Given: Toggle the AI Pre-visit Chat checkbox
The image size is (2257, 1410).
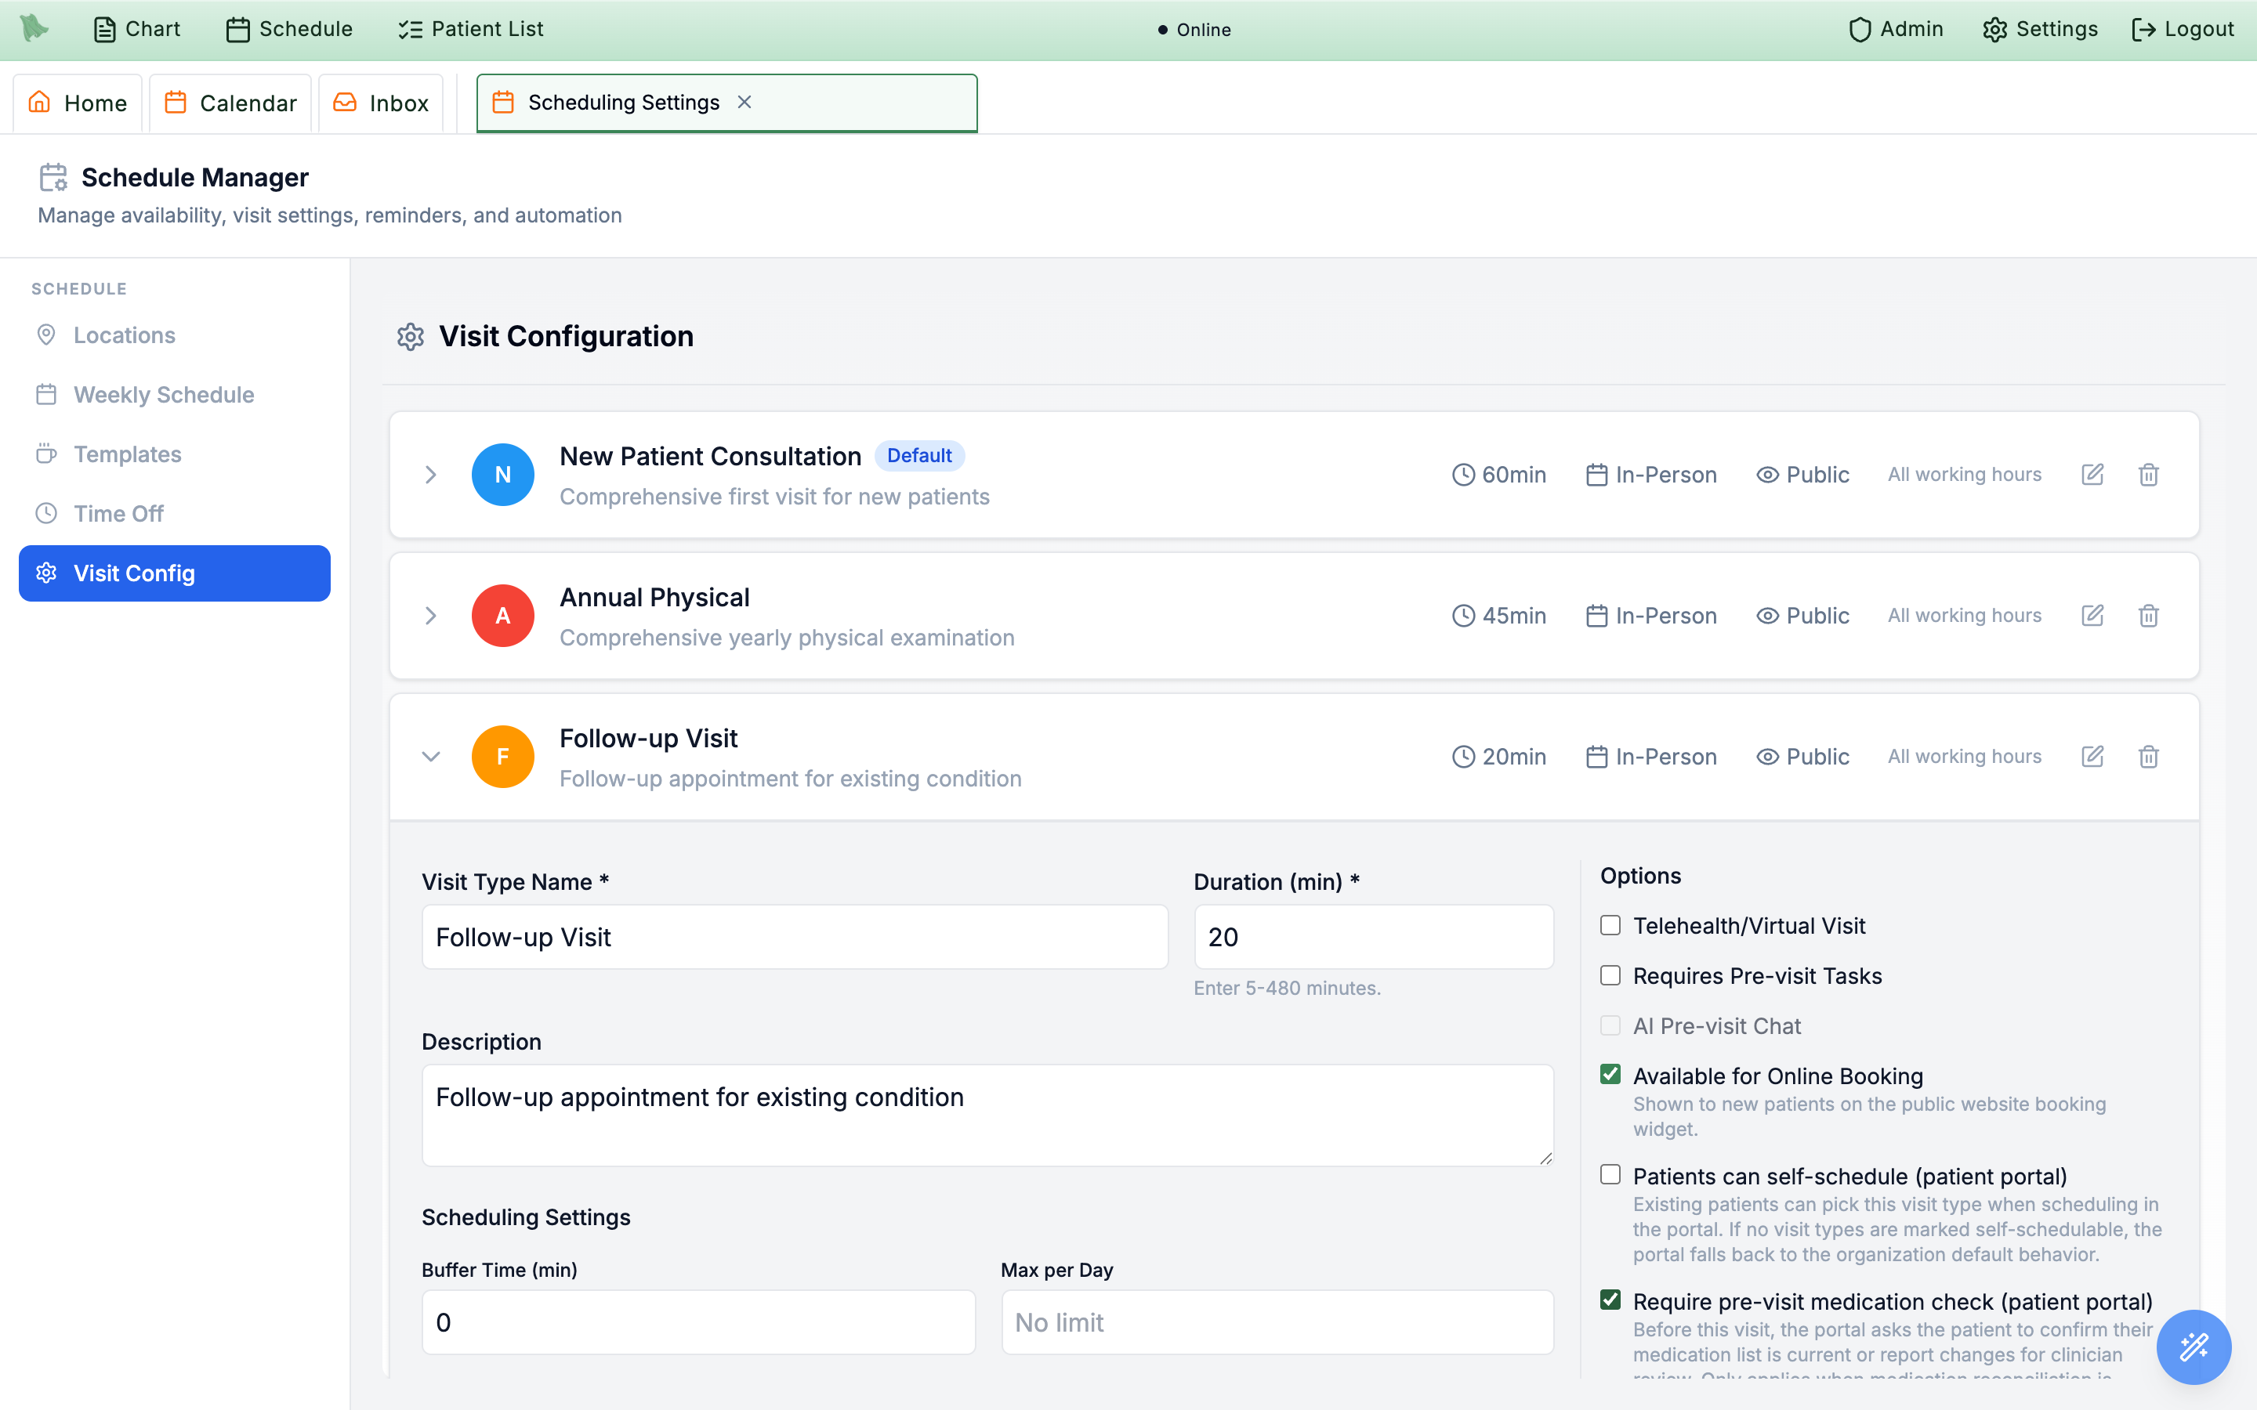Looking at the screenshot, I should pyautogui.click(x=1610, y=1026).
